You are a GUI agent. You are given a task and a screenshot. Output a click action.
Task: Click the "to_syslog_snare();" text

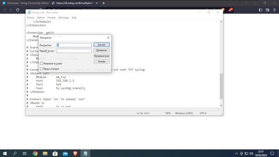pos(71,88)
